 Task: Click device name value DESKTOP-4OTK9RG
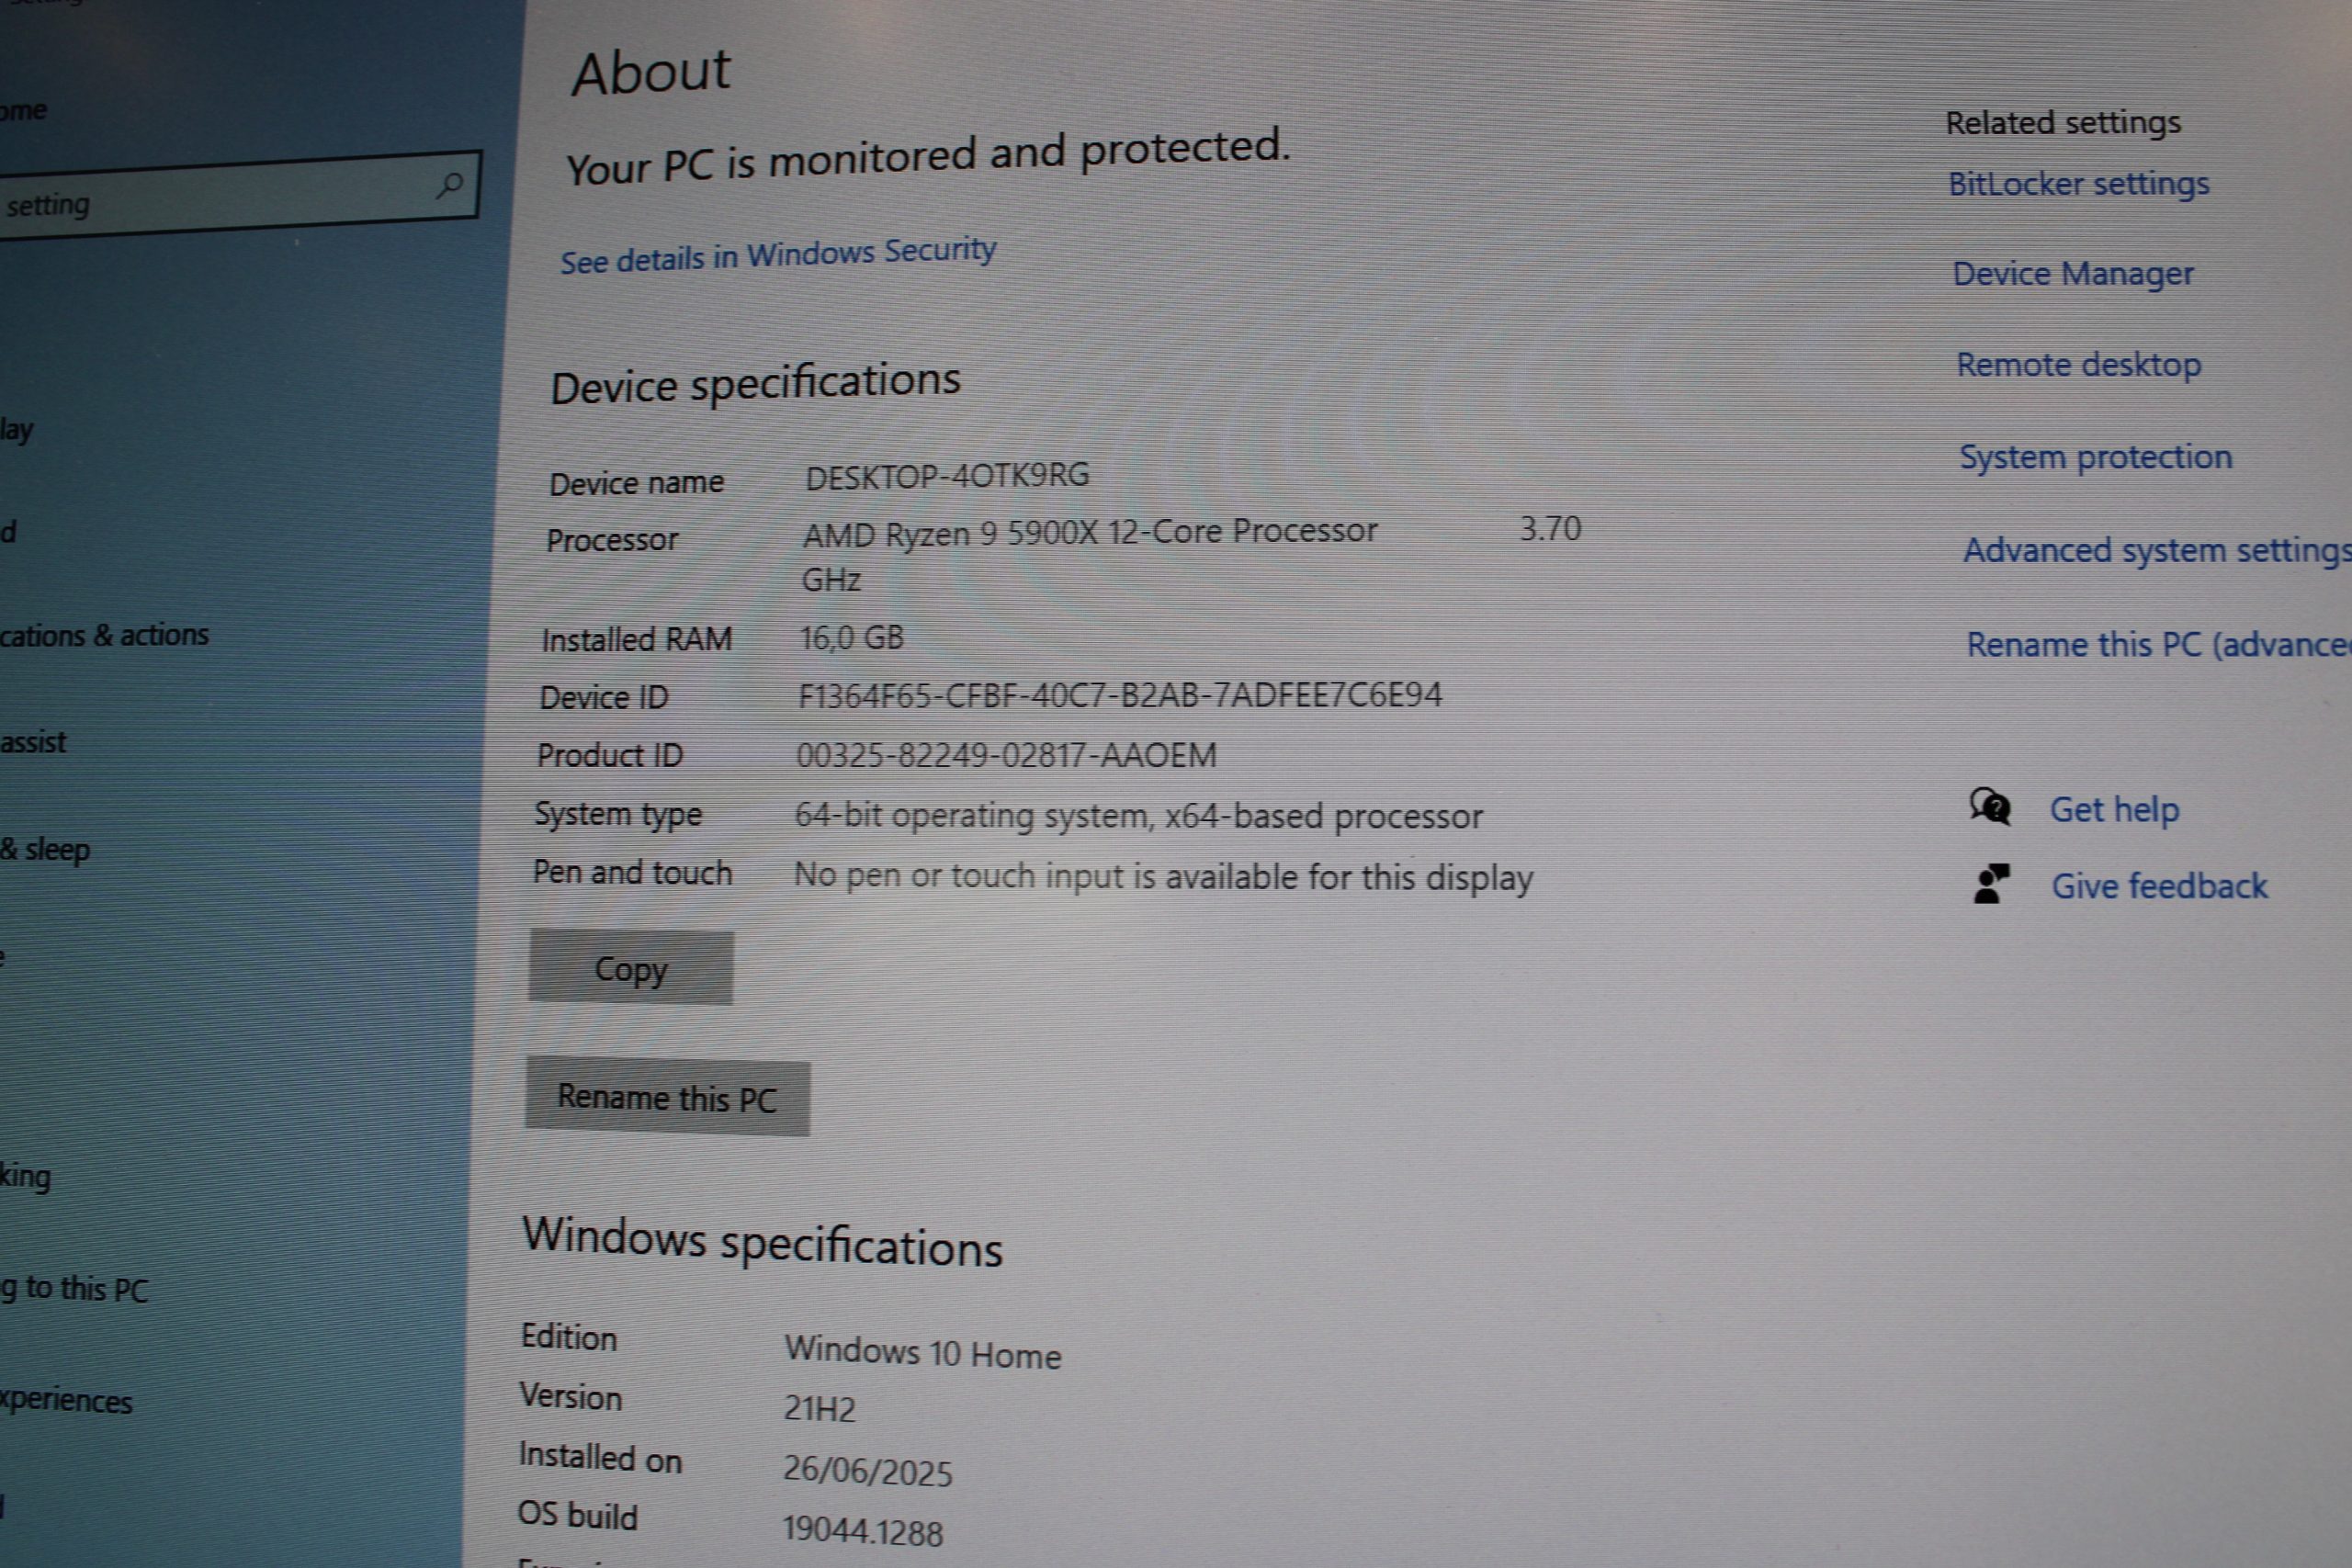click(947, 476)
